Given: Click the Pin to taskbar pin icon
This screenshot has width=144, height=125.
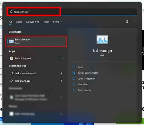Looking at the screenshot, I should 74,90.
